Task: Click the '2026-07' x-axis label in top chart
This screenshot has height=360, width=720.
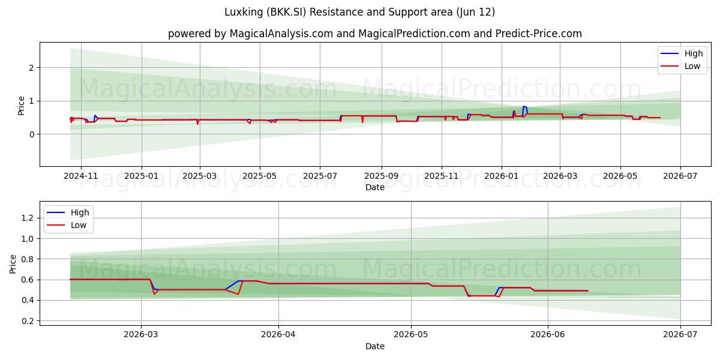Action: pos(680,176)
